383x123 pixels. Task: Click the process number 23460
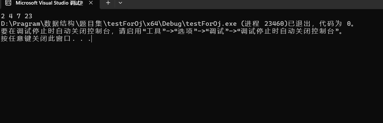[274, 24]
